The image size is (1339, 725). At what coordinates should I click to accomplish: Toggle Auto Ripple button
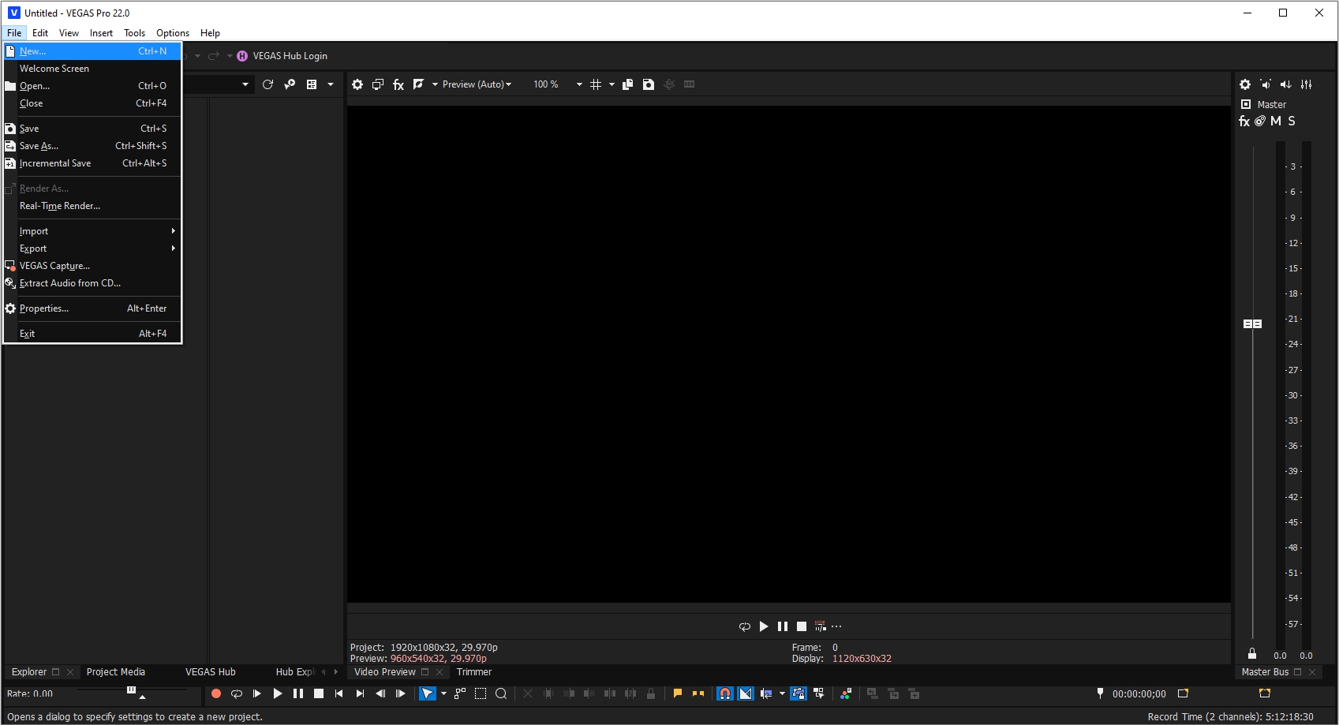tap(766, 694)
